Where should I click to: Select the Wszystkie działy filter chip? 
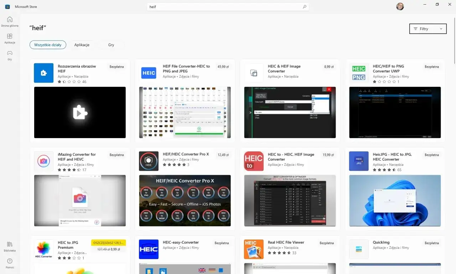coord(48,45)
